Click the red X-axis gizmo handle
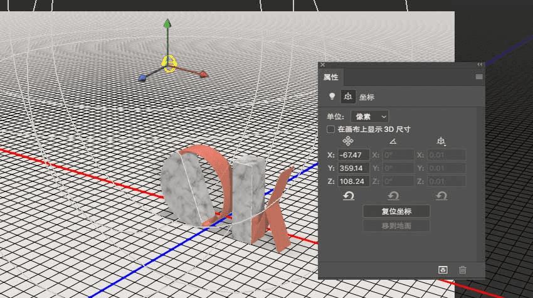 point(203,75)
